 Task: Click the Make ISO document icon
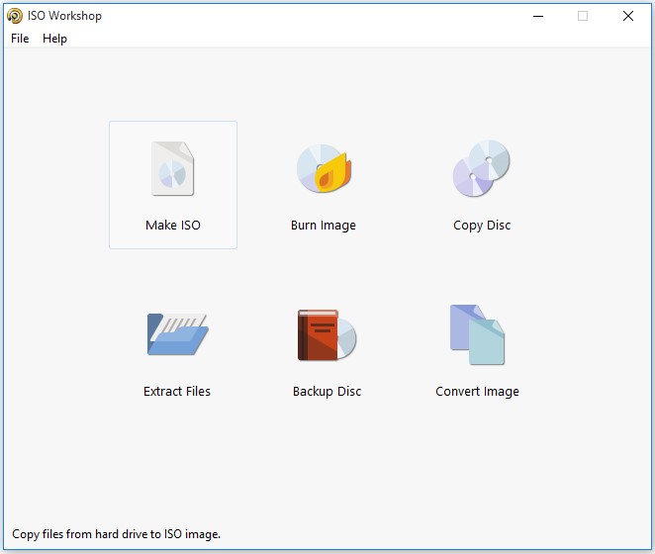[172, 169]
